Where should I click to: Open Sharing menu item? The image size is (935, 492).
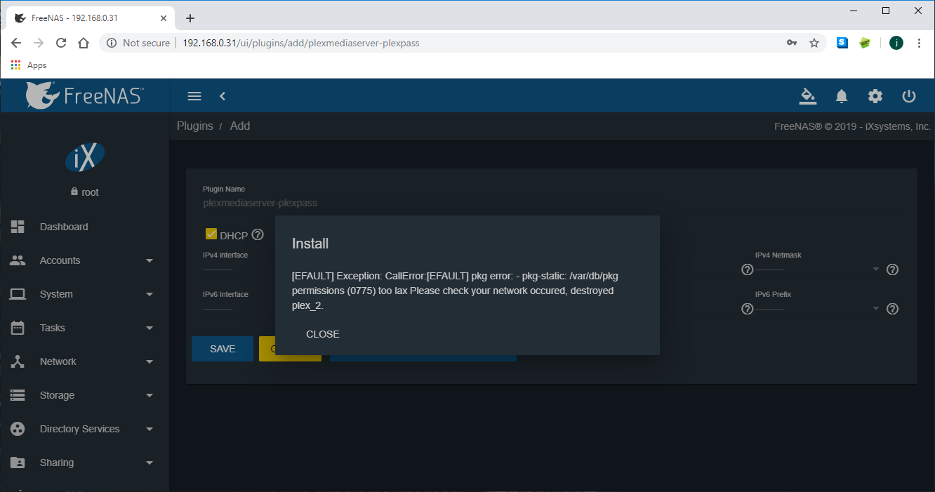pyautogui.click(x=57, y=463)
